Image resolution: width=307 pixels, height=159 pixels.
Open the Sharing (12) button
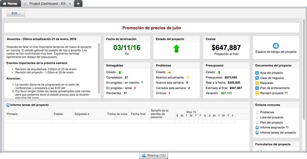[x=153, y=155]
